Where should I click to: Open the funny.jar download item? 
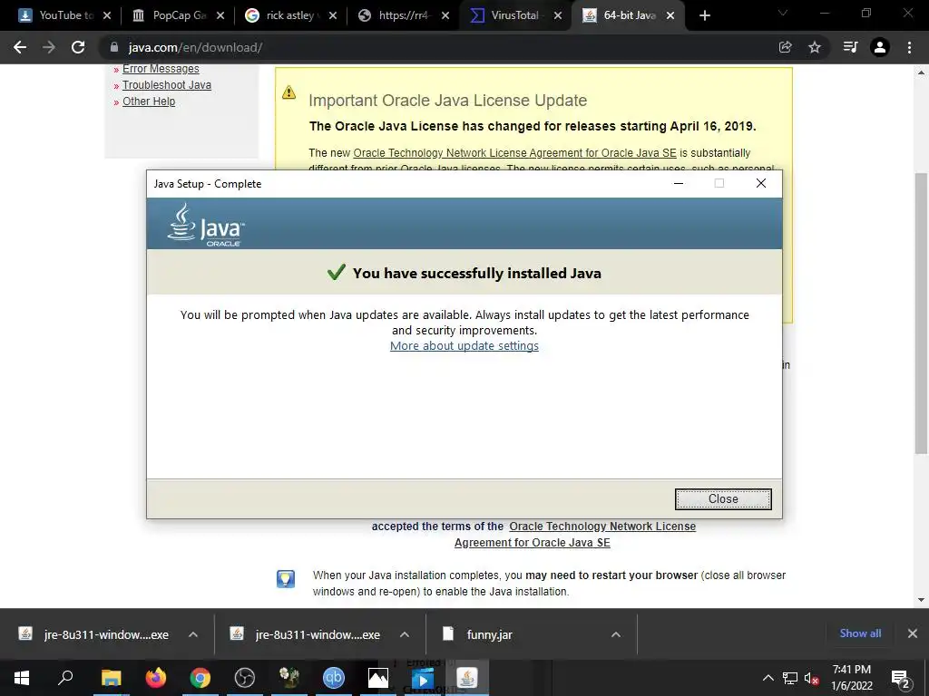(x=489, y=634)
